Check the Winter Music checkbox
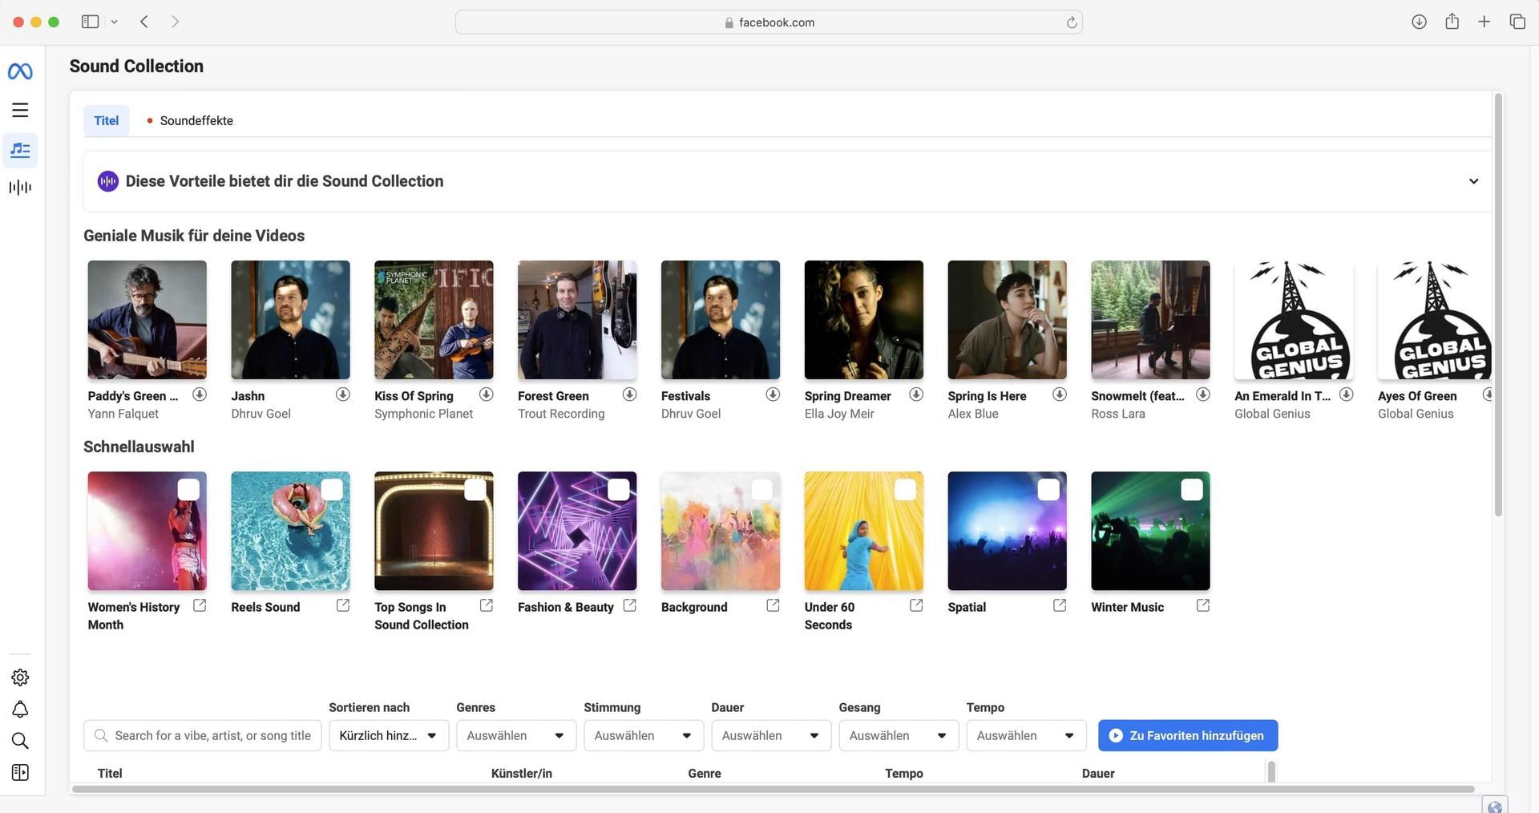1539x813 pixels. tap(1192, 490)
